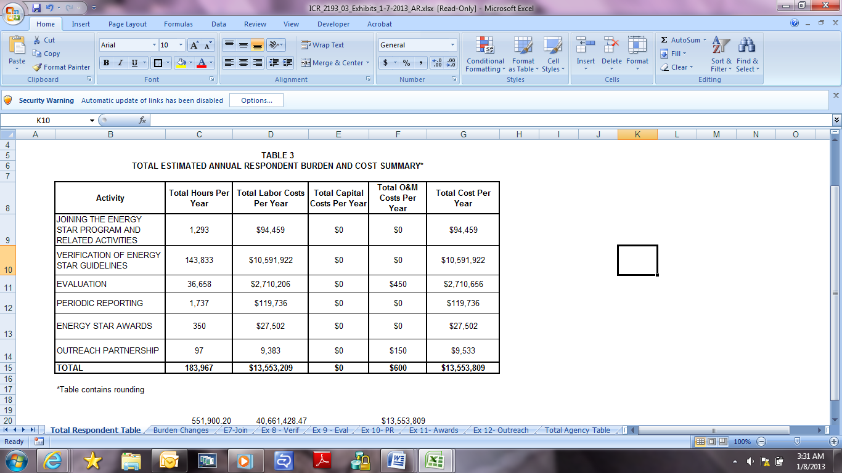Viewport: 842px width, 473px height.
Task: Open the Name Box dropdown arrow
Action: [92, 121]
